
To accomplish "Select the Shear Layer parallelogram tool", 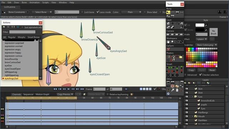I will tap(168, 27).
